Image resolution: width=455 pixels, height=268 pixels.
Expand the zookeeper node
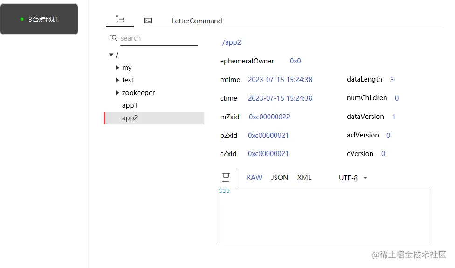click(x=117, y=93)
